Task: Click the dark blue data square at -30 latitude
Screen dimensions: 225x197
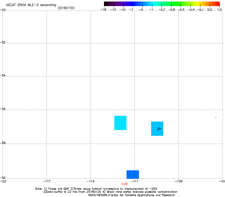Action: 133,174
